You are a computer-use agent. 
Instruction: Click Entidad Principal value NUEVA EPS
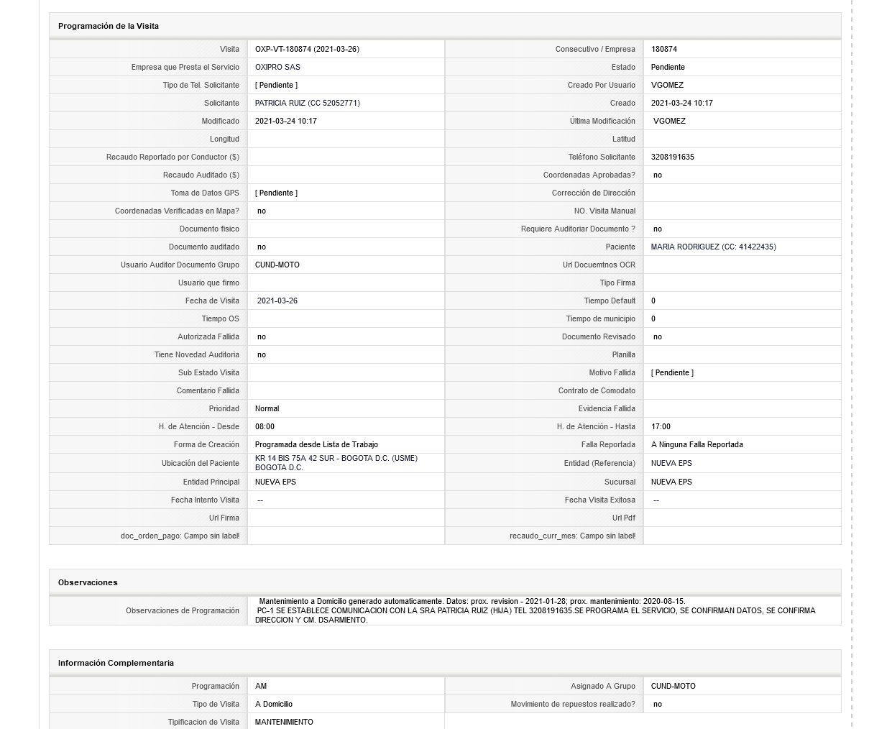pyautogui.click(x=275, y=482)
